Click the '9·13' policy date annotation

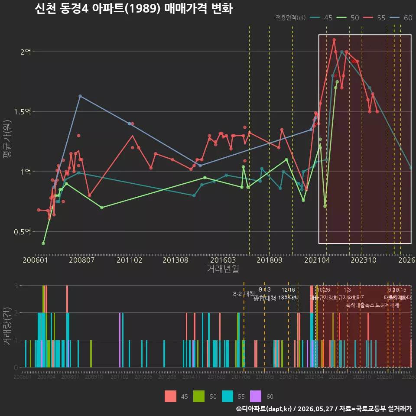coord(264,290)
